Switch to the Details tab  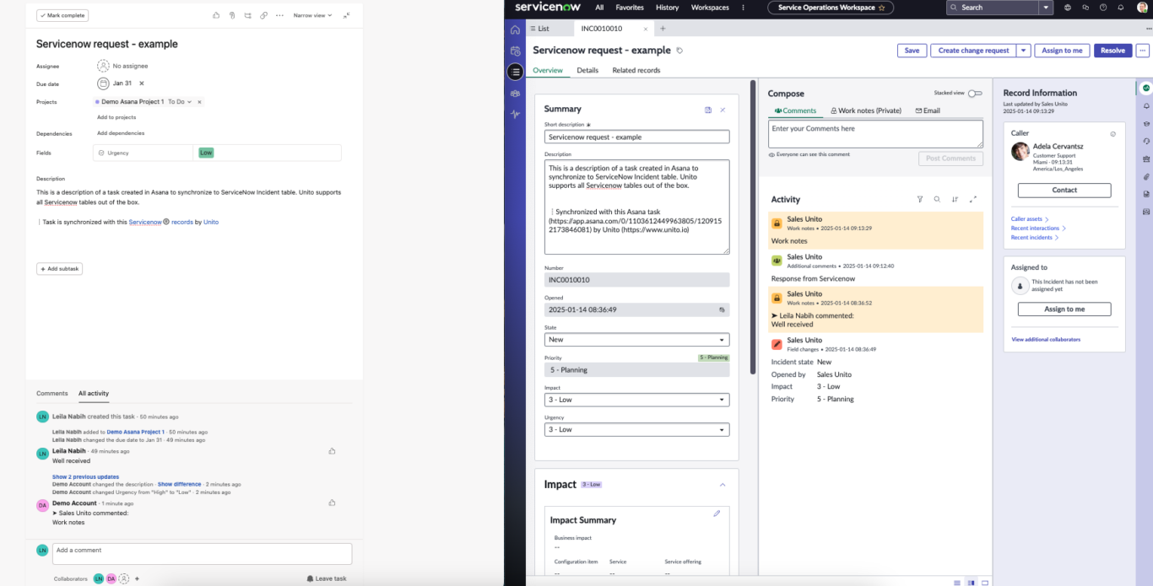pyautogui.click(x=587, y=71)
